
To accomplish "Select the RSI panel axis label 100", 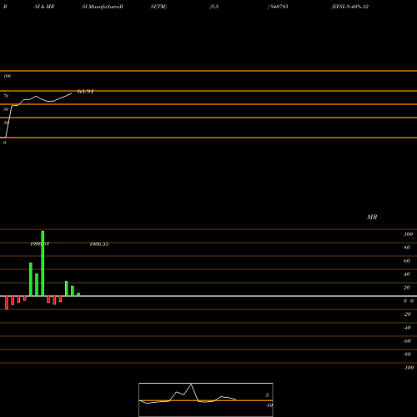I will [x=7, y=76].
